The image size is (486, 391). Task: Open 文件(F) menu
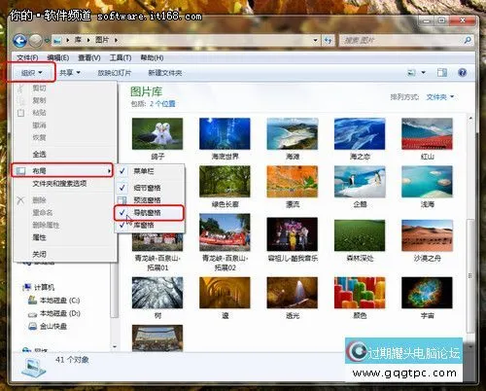click(27, 57)
